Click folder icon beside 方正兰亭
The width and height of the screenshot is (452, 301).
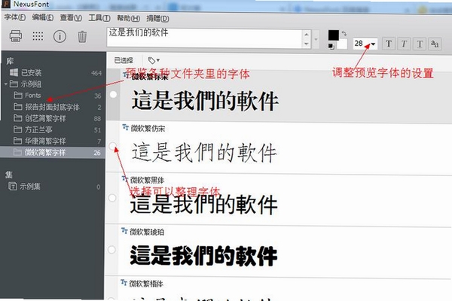17,129
